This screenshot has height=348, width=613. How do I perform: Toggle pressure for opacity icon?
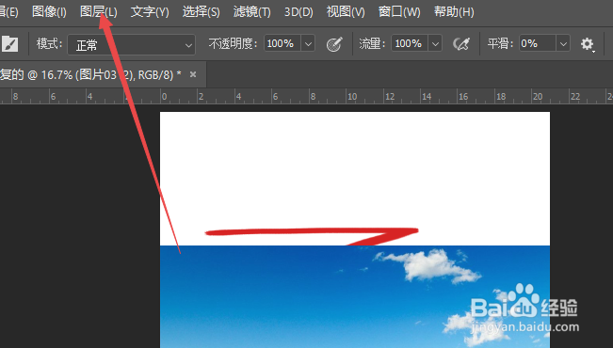point(334,44)
